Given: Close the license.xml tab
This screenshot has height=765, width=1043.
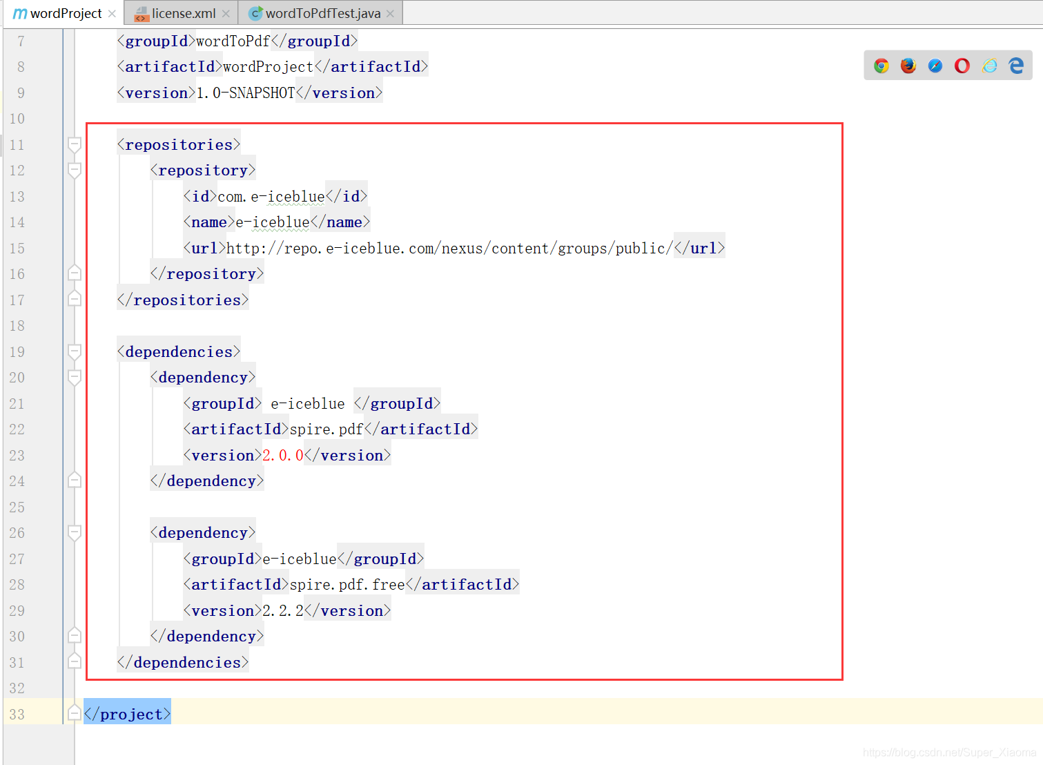Looking at the screenshot, I should (226, 14).
